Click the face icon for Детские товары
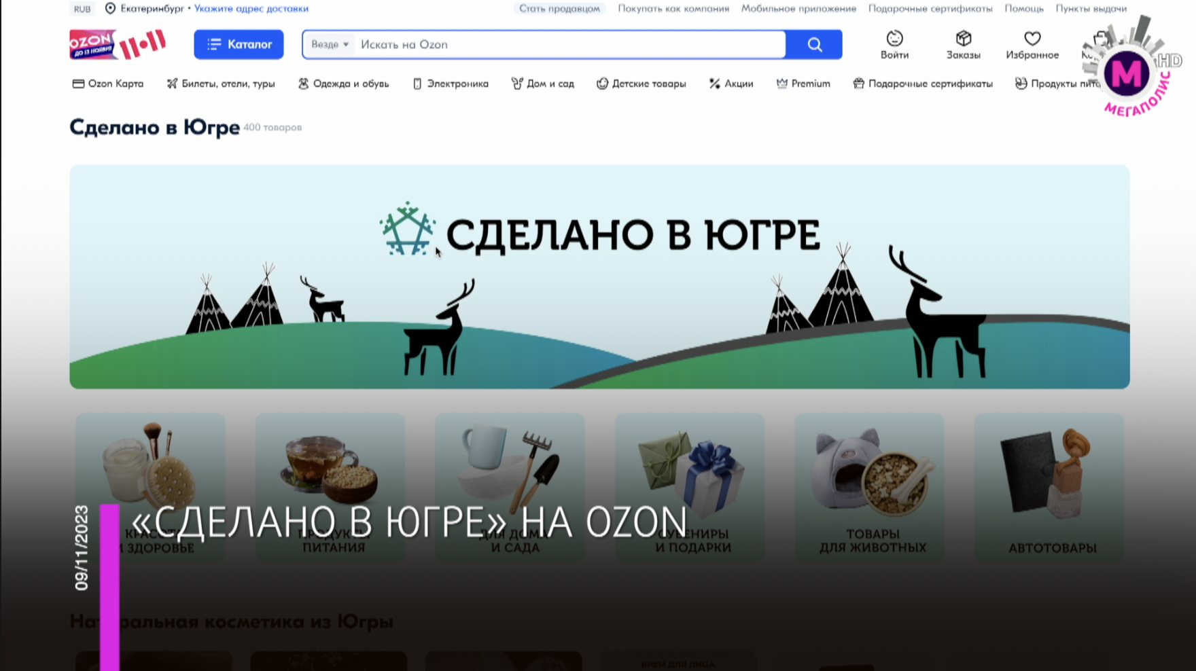This screenshot has height=671, width=1196. 602,84
